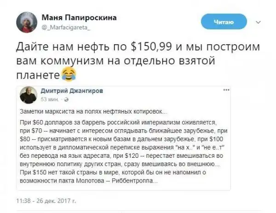Open the Маня Папироскина name link
The width and height of the screenshot is (276, 213).
pyautogui.click(x=79, y=17)
